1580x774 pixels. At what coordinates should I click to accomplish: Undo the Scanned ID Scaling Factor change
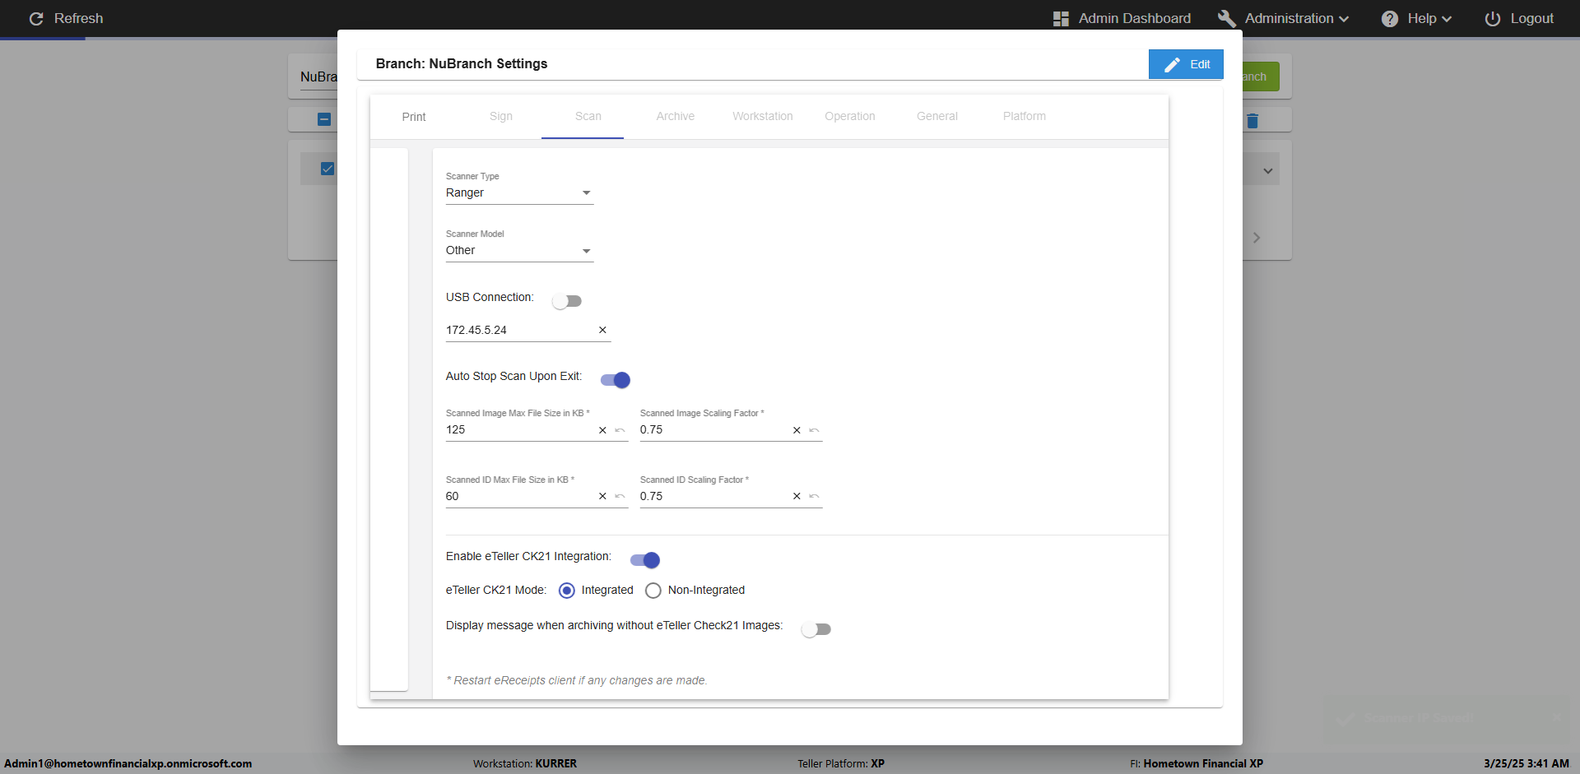pos(814,497)
